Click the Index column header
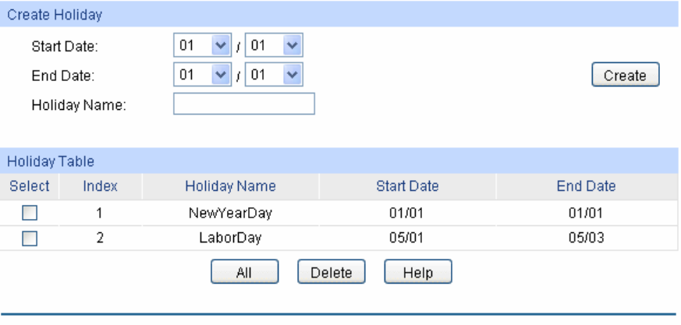681x325 pixels. click(x=100, y=186)
